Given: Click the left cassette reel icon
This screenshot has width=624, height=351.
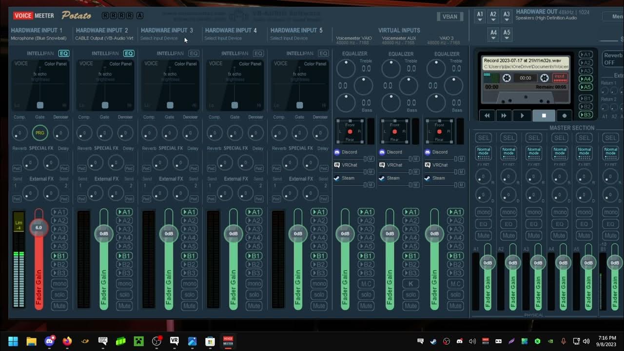Looking at the screenshot, I should [x=507, y=78].
